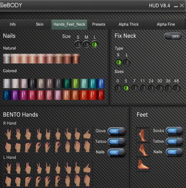
Task: Disable the BENTO Hands Glove toggle
Action: [117, 131]
